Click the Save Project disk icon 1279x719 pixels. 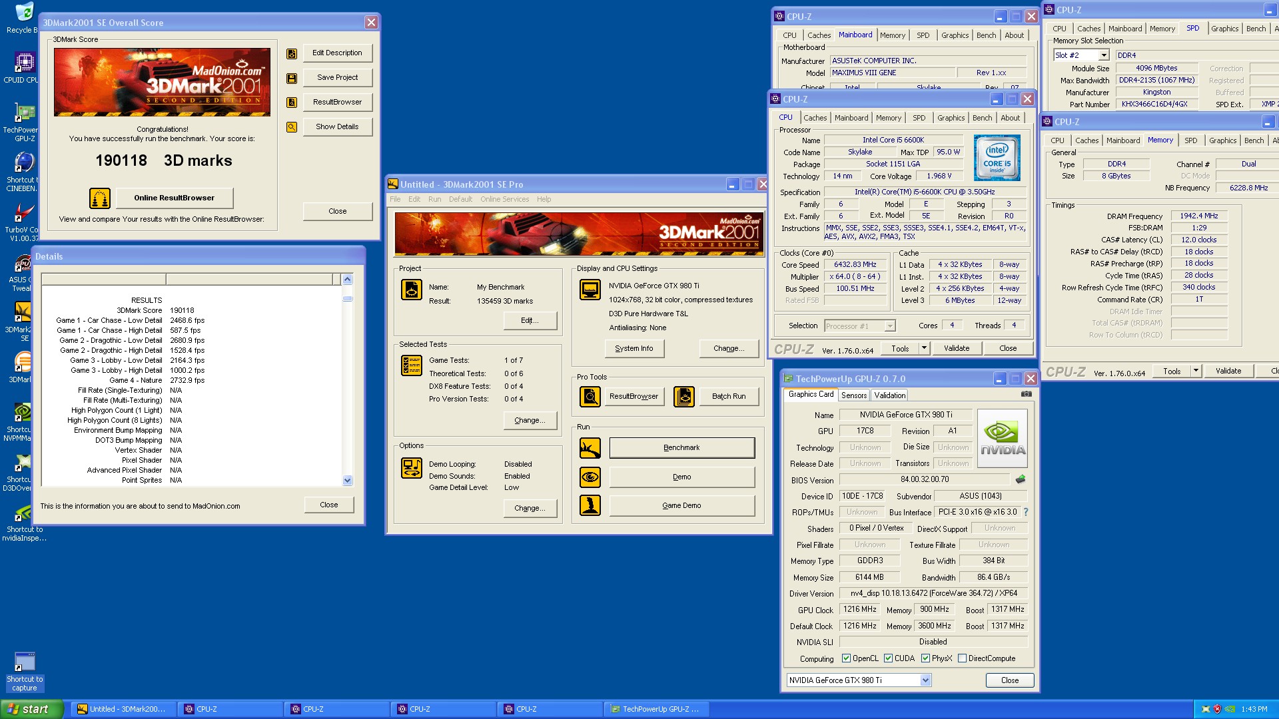tap(291, 79)
